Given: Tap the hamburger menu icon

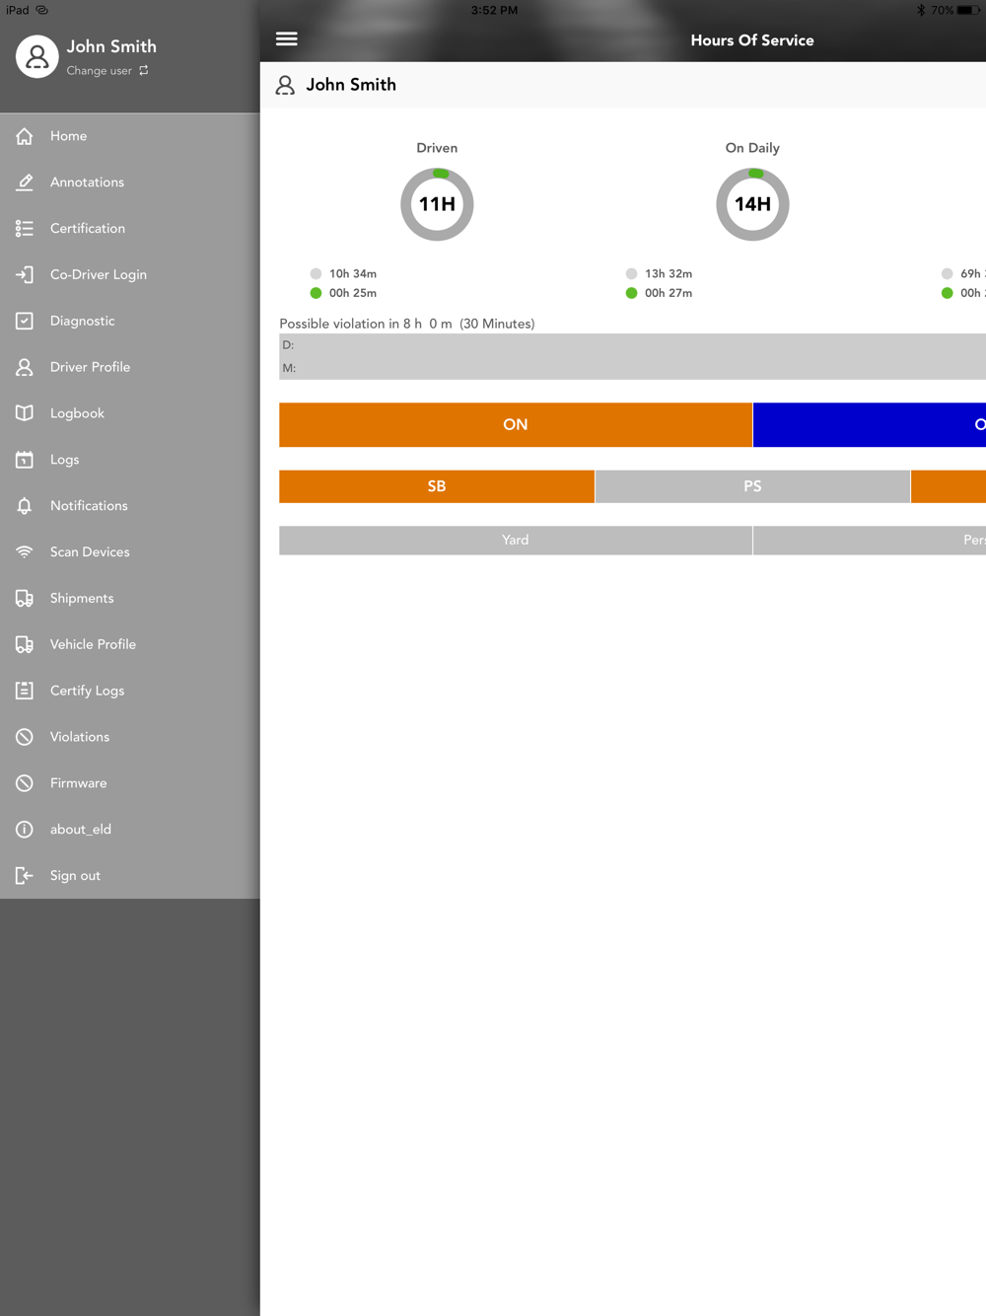Looking at the screenshot, I should [x=287, y=38].
